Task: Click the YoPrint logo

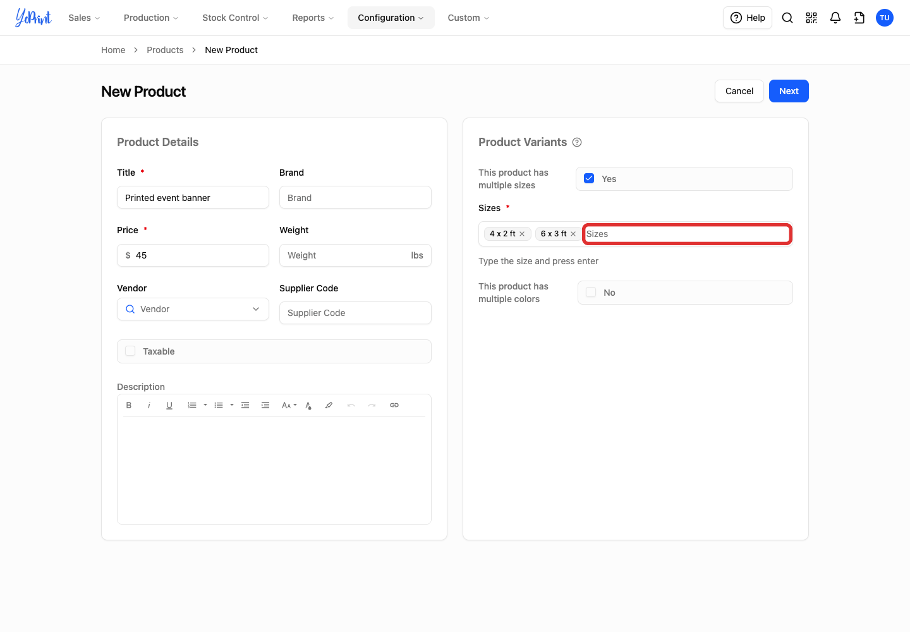Action: [x=33, y=18]
